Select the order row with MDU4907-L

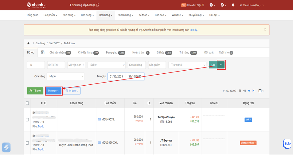27,120
